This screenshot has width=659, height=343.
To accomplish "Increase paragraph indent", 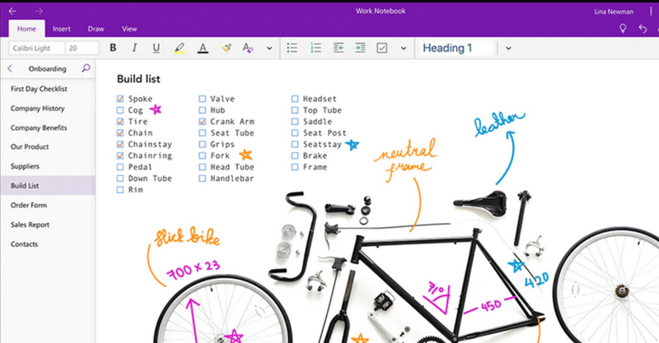I will click(360, 48).
